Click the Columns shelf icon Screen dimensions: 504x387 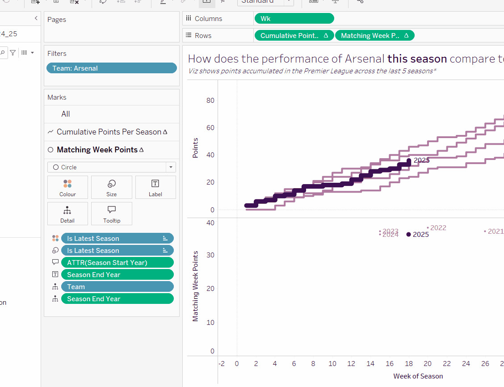click(x=189, y=18)
